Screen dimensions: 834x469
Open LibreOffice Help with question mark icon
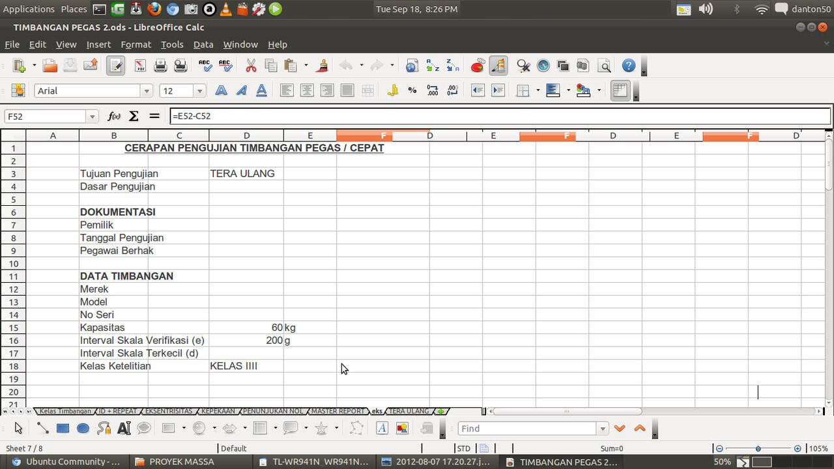click(628, 66)
